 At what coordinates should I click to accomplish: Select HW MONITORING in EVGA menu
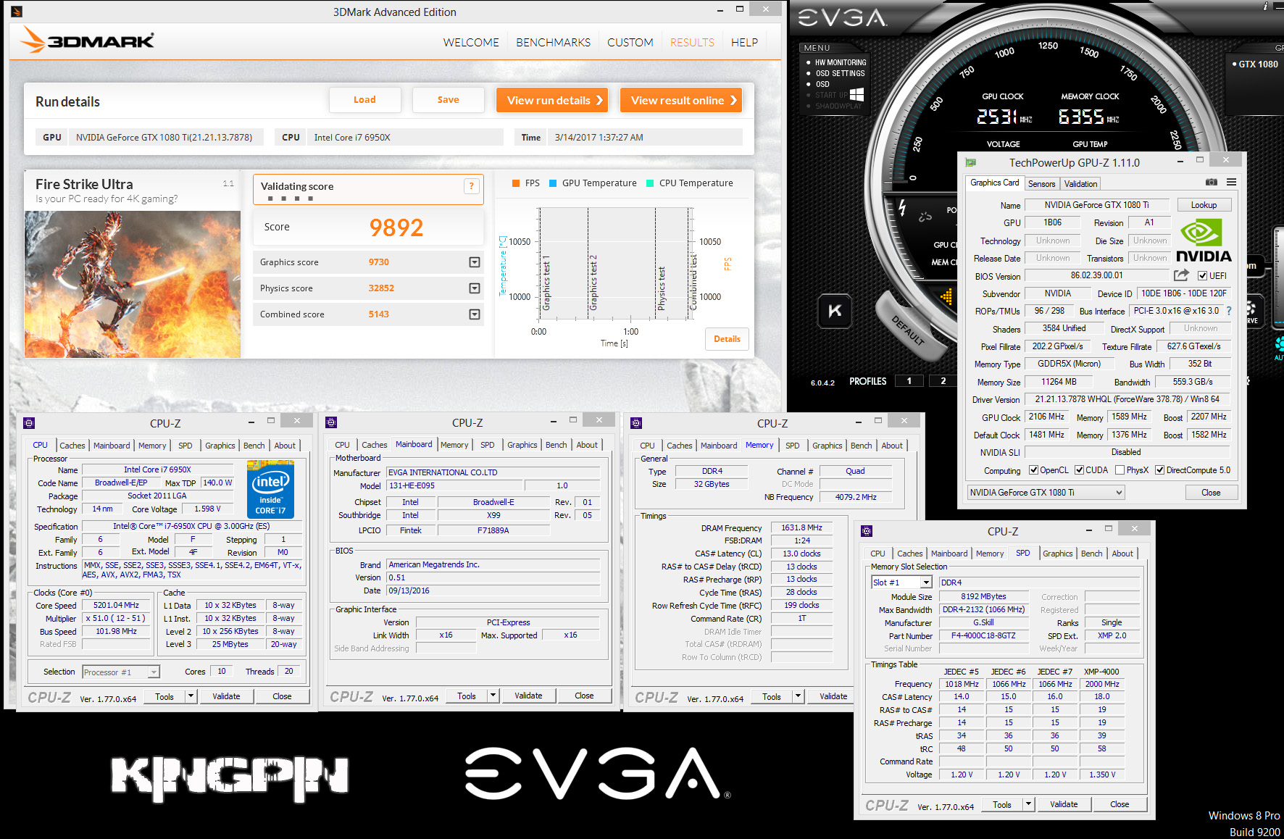[x=840, y=62]
